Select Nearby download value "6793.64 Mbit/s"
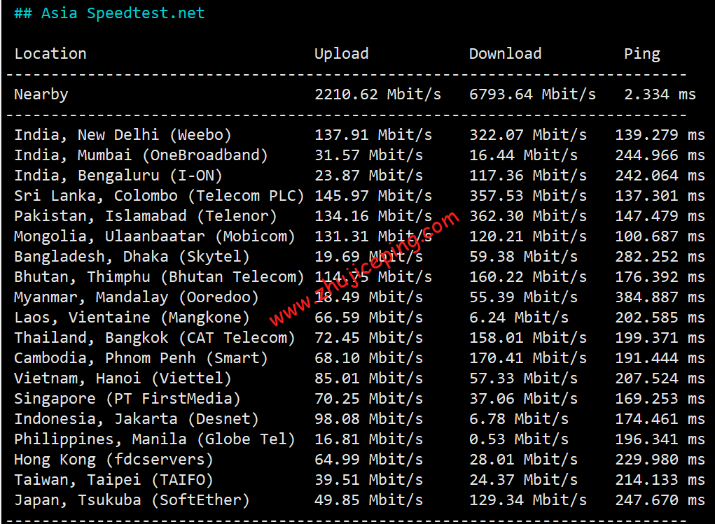 pos(533,94)
